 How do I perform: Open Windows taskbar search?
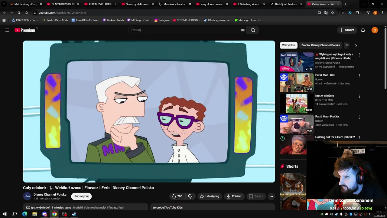[x=15, y=214]
